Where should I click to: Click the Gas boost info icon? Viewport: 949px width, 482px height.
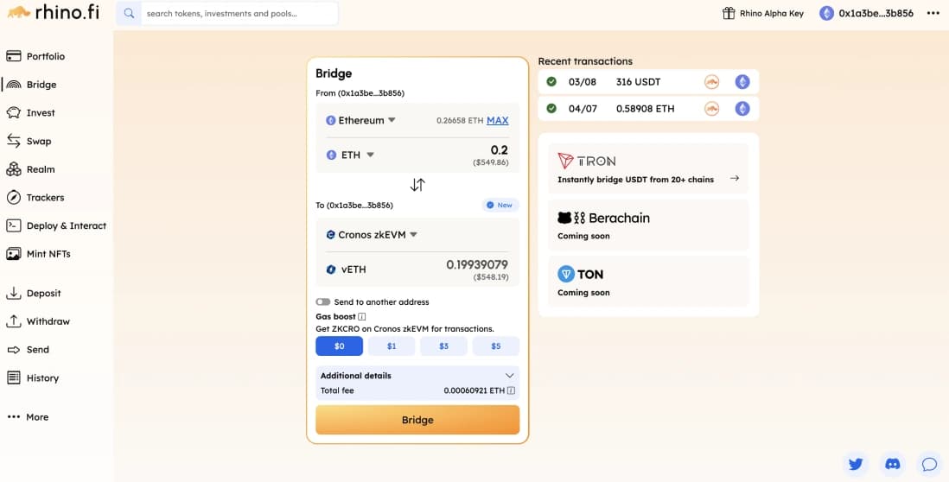362,316
